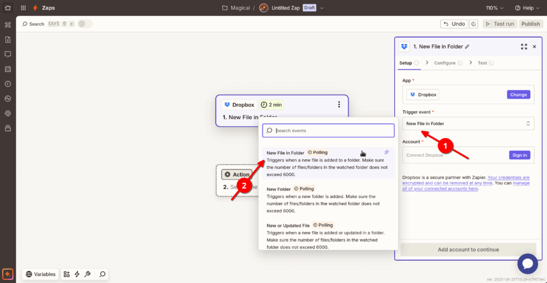Screen dimensions: 547x283
Task: Select the Dropbox trigger step card
Action: click(x=282, y=111)
